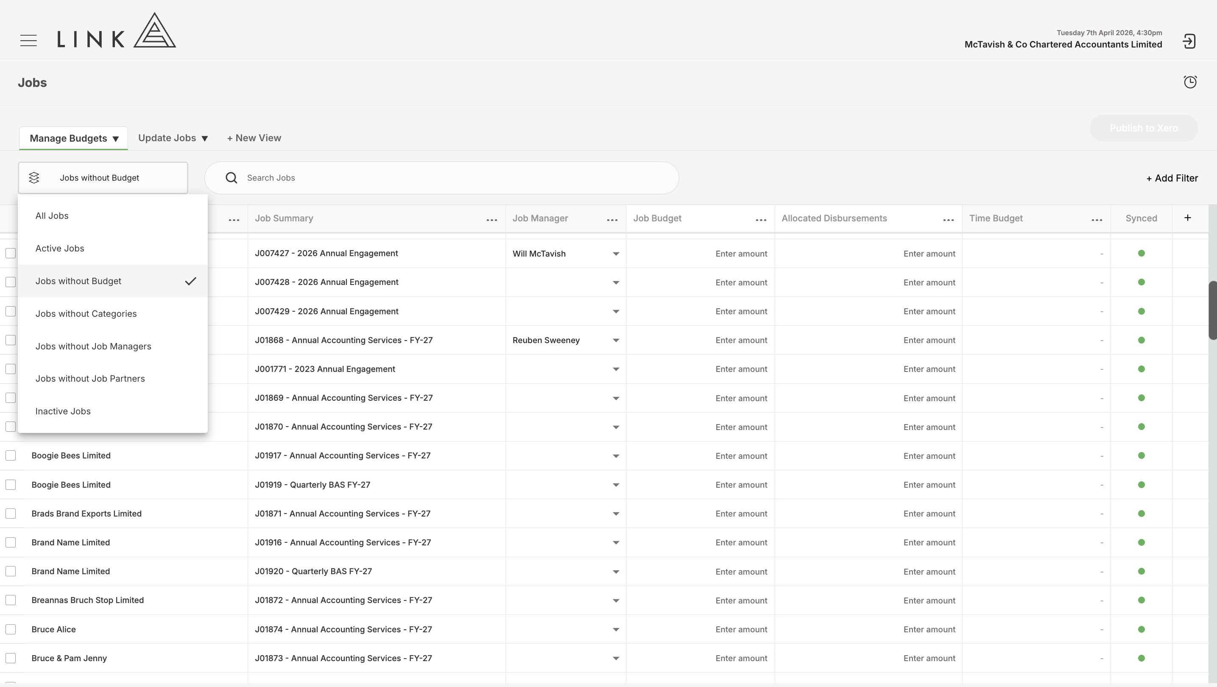The height and width of the screenshot is (687, 1217).
Task: Choose All Jobs from the list
Action: pyautogui.click(x=112, y=215)
